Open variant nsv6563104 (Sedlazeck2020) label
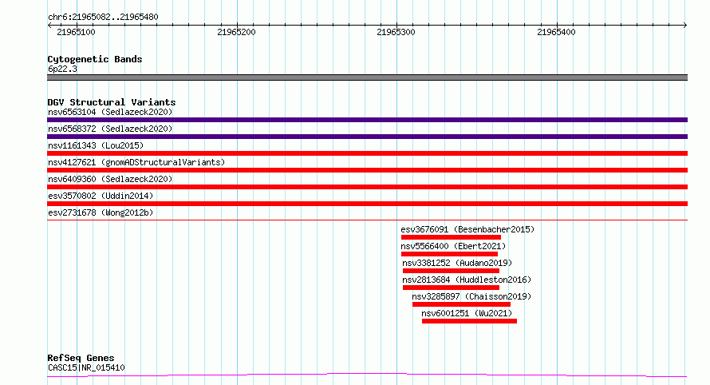This screenshot has height=385, width=710. tap(110, 112)
